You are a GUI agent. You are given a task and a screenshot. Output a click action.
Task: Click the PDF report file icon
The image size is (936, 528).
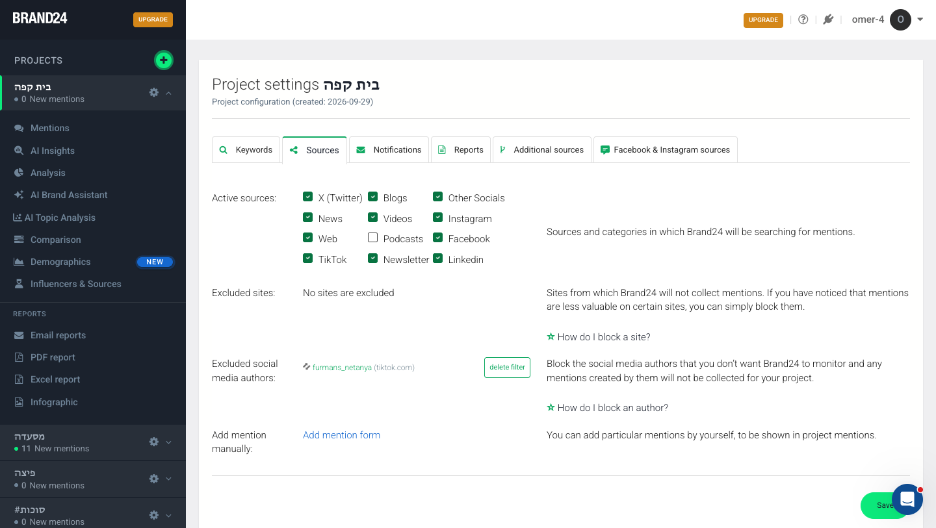pos(19,357)
